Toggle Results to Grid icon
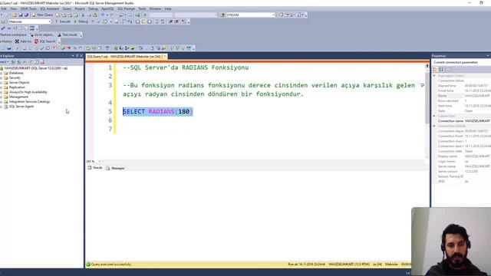Image resolution: width=491 pixels, height=276 pixels. click(143, 21)
